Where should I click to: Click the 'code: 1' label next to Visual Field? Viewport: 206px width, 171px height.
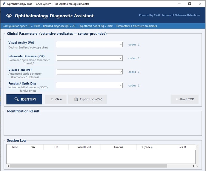point(134,72)
